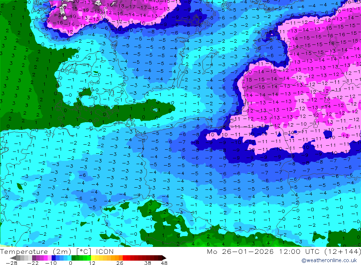The height and width of the screenshot is (265, 361).
Task: Click the weatheronline.co.uk copyright link
Action: tap(329, 260)
